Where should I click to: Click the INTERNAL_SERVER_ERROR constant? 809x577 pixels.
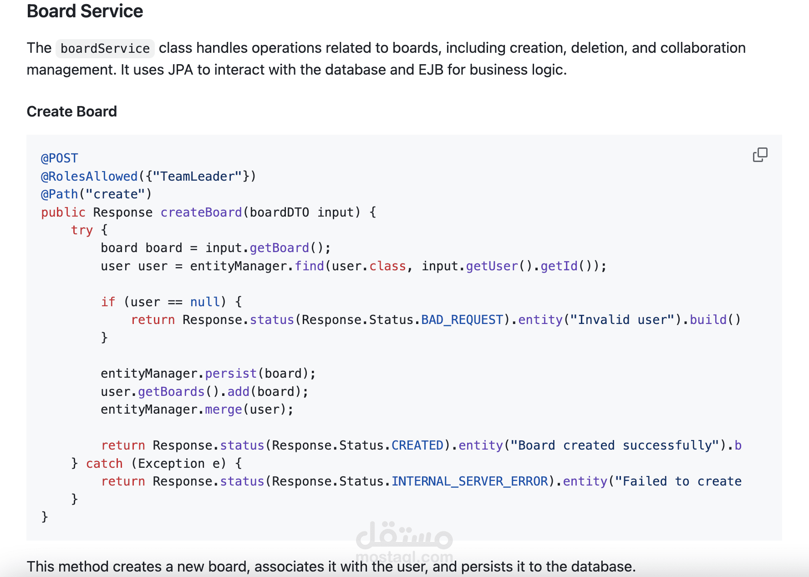[x=470, y=481]
